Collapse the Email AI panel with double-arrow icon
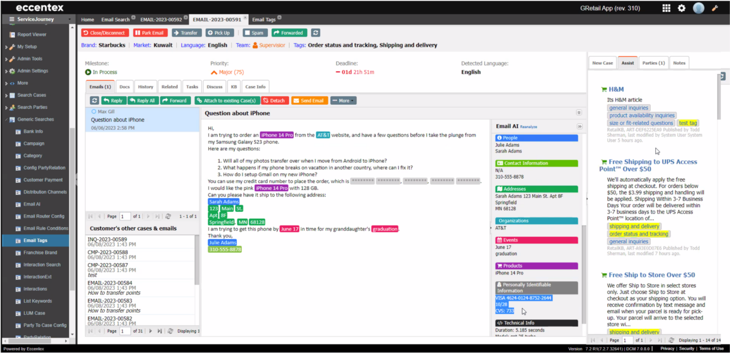Screen dimensions: 730x353 (579, 126)
